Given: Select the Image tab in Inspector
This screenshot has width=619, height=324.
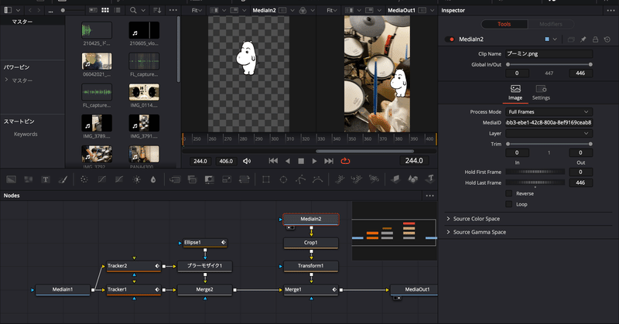Looking at the screenshot, I should (x=515, y=93).
